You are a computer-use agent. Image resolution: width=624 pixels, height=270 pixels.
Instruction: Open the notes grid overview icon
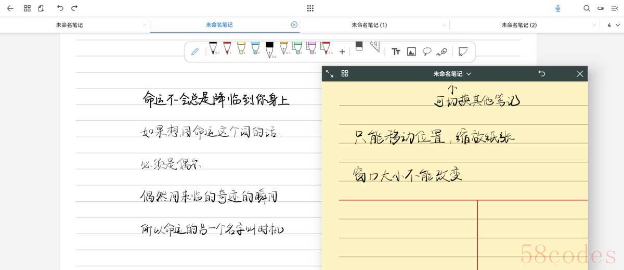[x=28, y=8]
